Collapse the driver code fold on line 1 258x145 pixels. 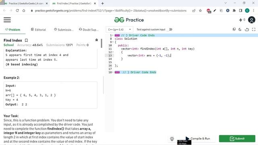click(x=113, y=35)
